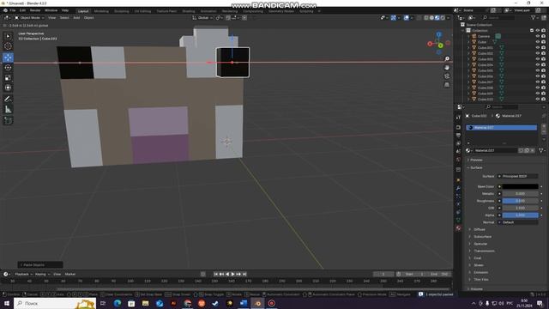
Task: Disable render camera icon for Cube.010
Action: tap(543, 100)
